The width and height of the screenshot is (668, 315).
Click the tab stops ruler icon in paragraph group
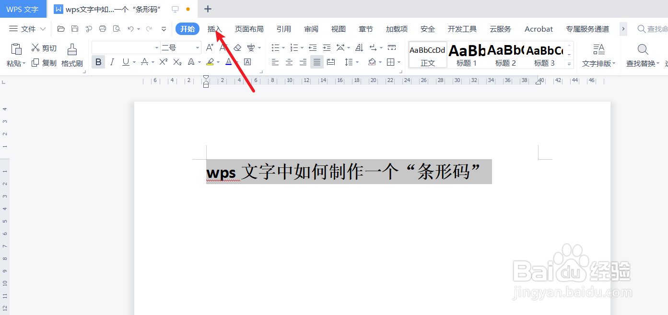click(392, 47)
